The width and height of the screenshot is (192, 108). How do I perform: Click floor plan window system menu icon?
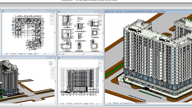[x=3, y=11]
